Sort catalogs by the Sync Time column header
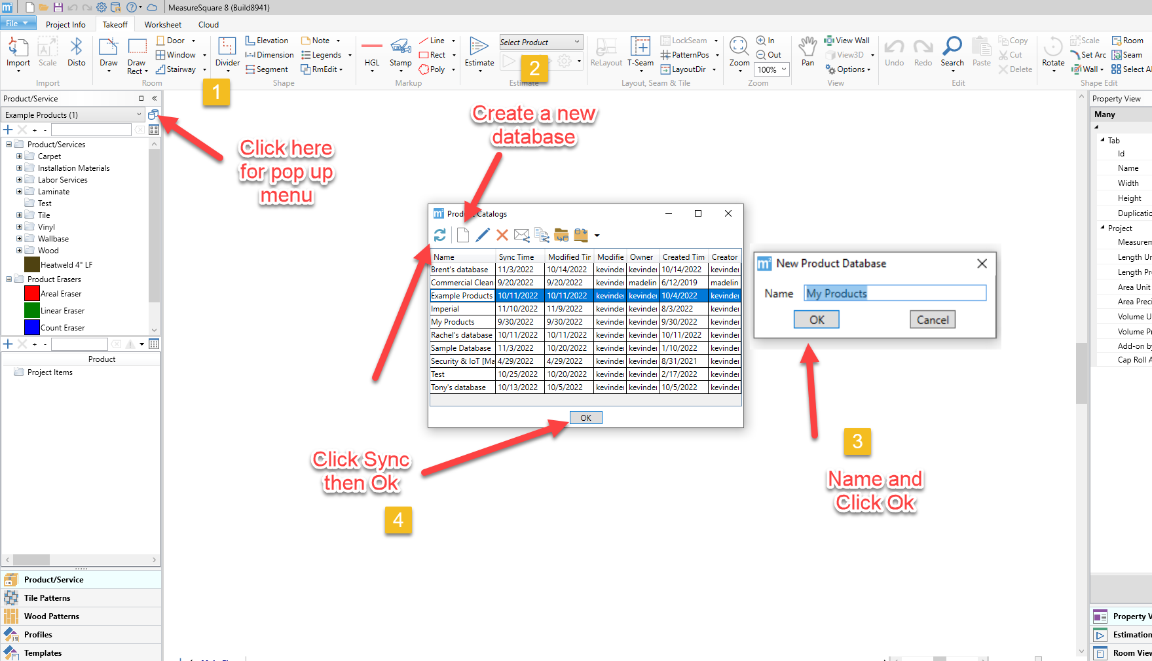Screen dimensions: 1152x661 click(x=520, y=257)
